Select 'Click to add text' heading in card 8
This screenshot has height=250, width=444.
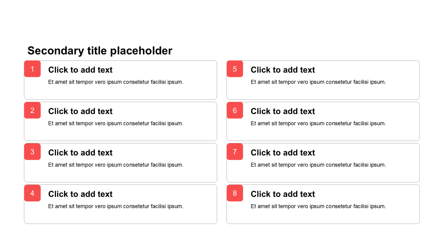[283, 194]
